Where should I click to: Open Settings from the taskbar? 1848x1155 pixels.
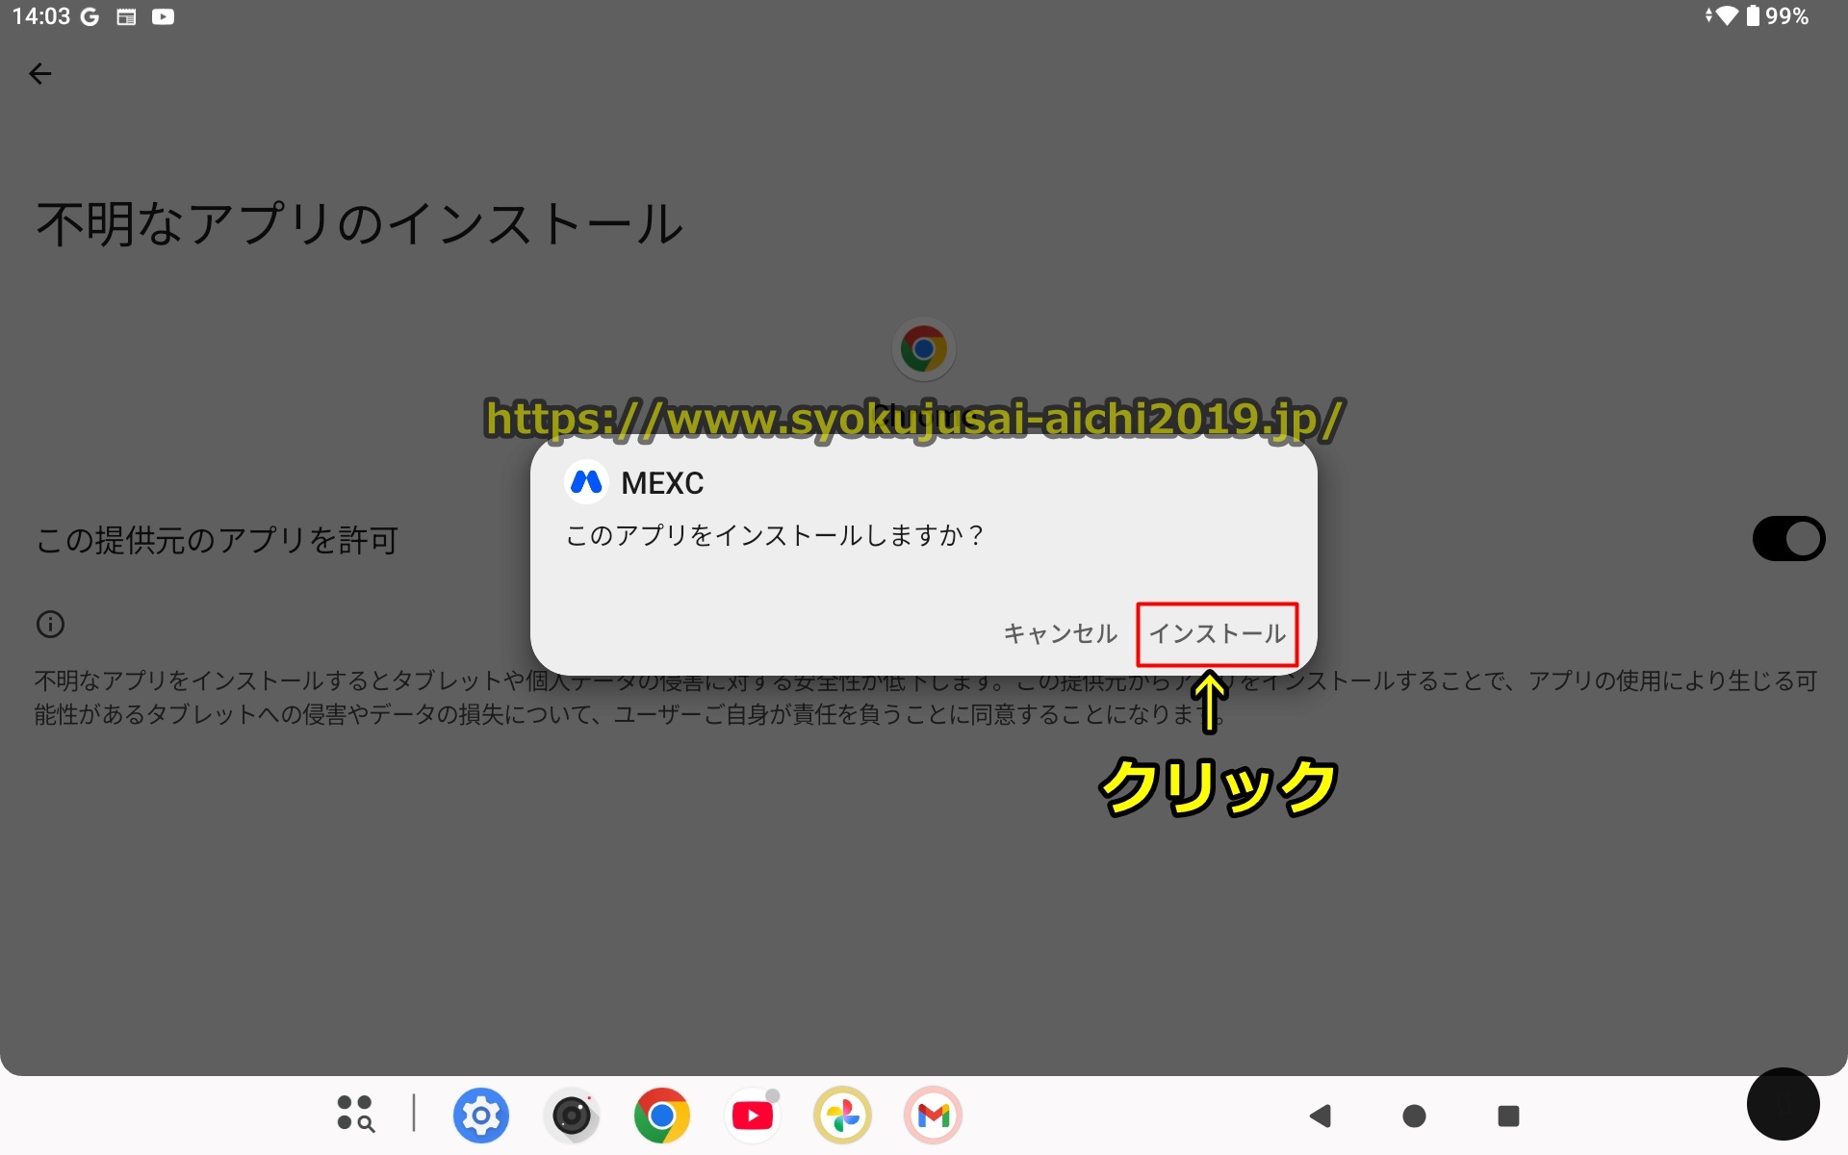pos(480,1116)
